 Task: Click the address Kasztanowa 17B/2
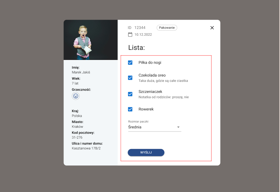pos(86,148)
